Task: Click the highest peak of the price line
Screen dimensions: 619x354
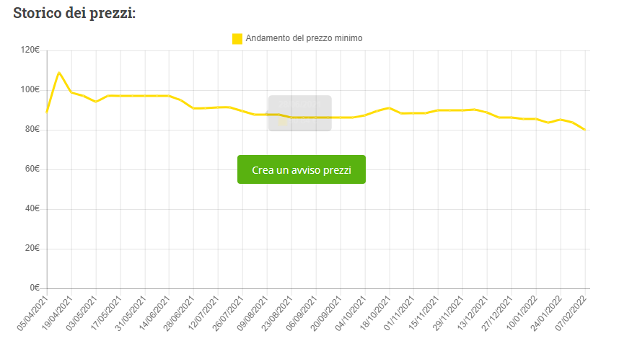Action: pos(59,73)
